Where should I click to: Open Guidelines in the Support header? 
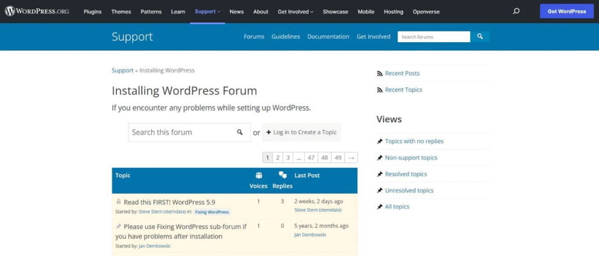pyautogui.click(x=285, y=37)
